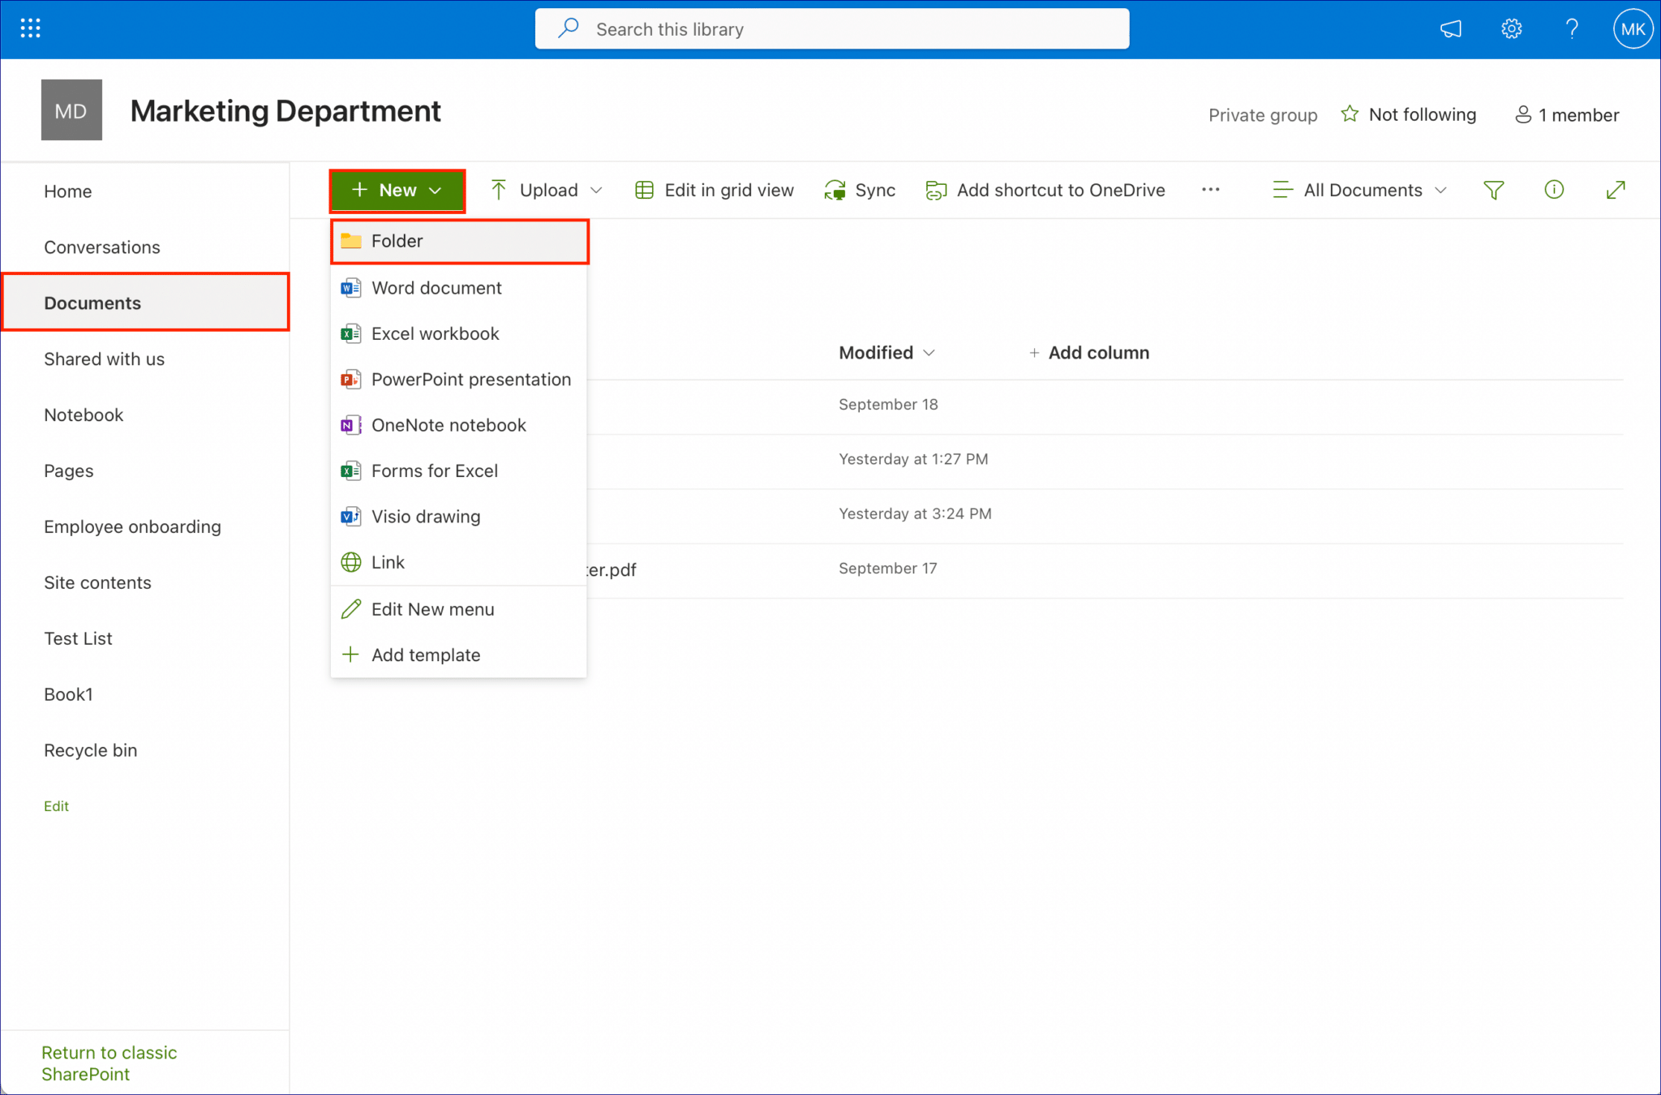Image resolution: width=1661 pixels, height=1095 pixels.
Task: Switch to Edit in grid view
Action: point(714,190)
